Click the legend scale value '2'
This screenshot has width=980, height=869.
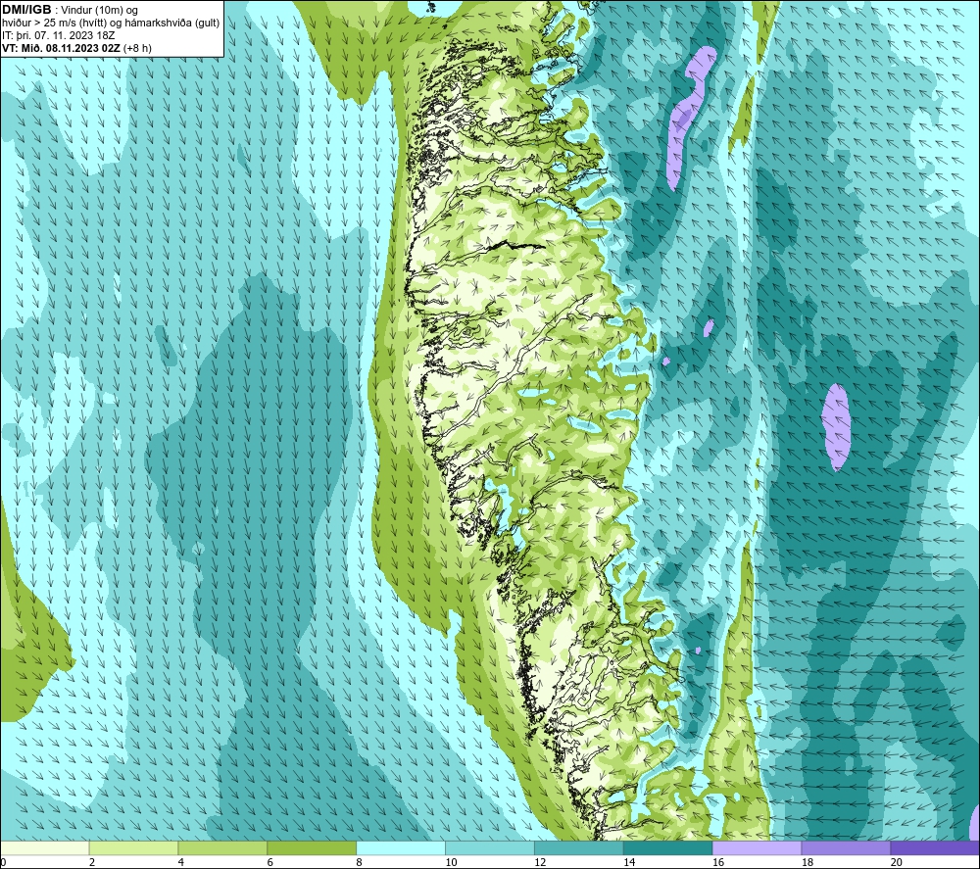(92, 862)
